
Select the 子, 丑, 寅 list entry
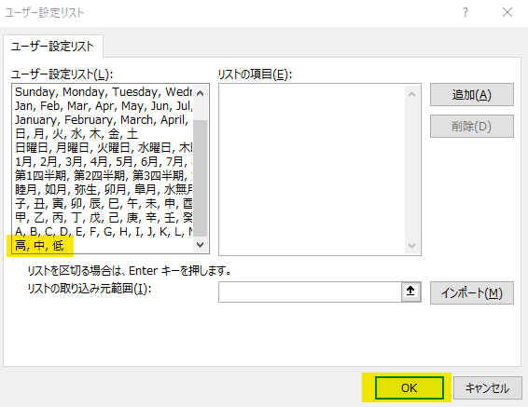point(104,204)
